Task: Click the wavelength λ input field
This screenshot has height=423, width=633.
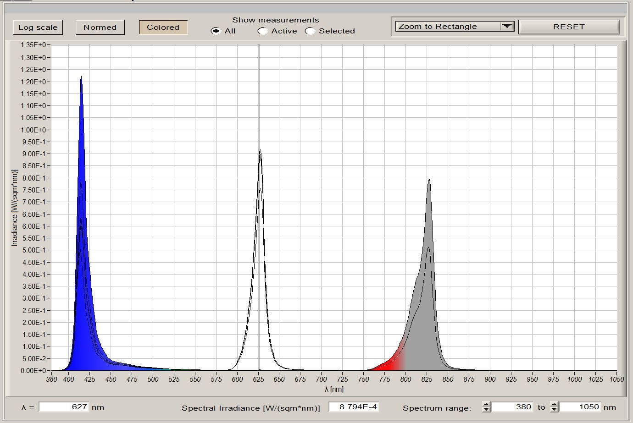Action: click(x=64, y=407)
